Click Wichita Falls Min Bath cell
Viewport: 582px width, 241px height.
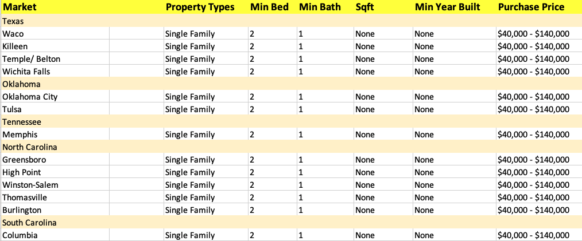pos(325,72)
